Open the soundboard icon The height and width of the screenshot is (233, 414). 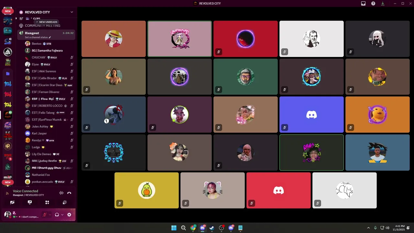65,202
